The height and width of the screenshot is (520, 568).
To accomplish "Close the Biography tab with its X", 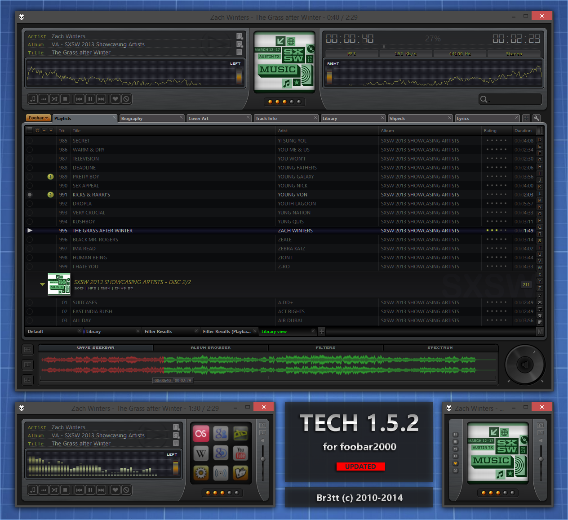I will [181, 118].
